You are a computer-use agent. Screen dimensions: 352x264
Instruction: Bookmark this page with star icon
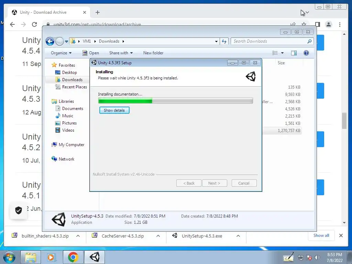(304, 24)
